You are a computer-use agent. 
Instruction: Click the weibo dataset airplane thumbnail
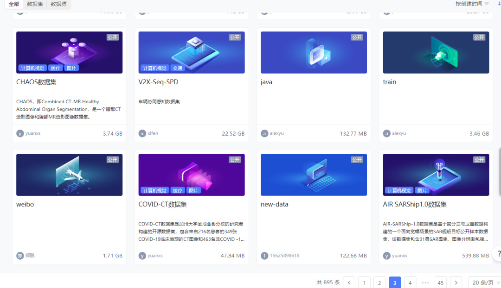pos(69,175)
